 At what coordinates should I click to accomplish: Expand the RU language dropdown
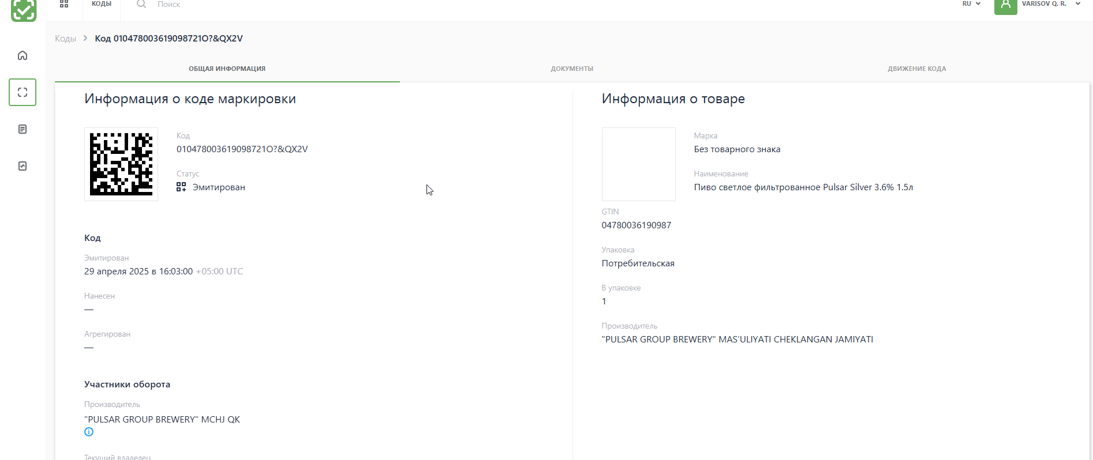click(972, 4)
